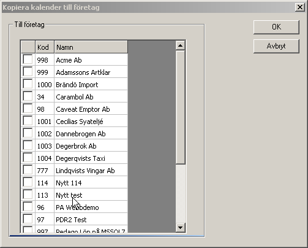Click the Kod column header

point(45,47)
